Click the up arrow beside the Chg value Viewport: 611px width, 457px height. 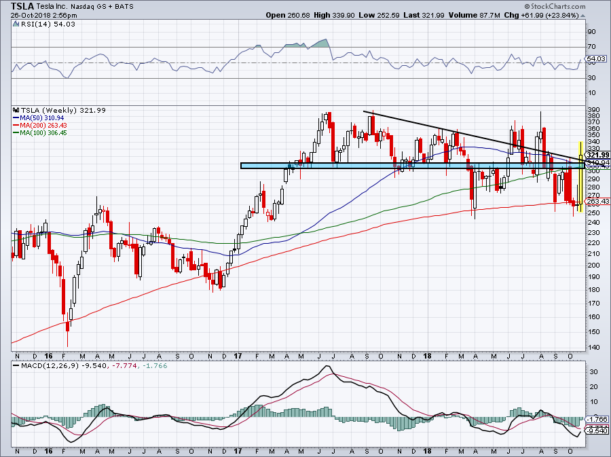[582, 16]
